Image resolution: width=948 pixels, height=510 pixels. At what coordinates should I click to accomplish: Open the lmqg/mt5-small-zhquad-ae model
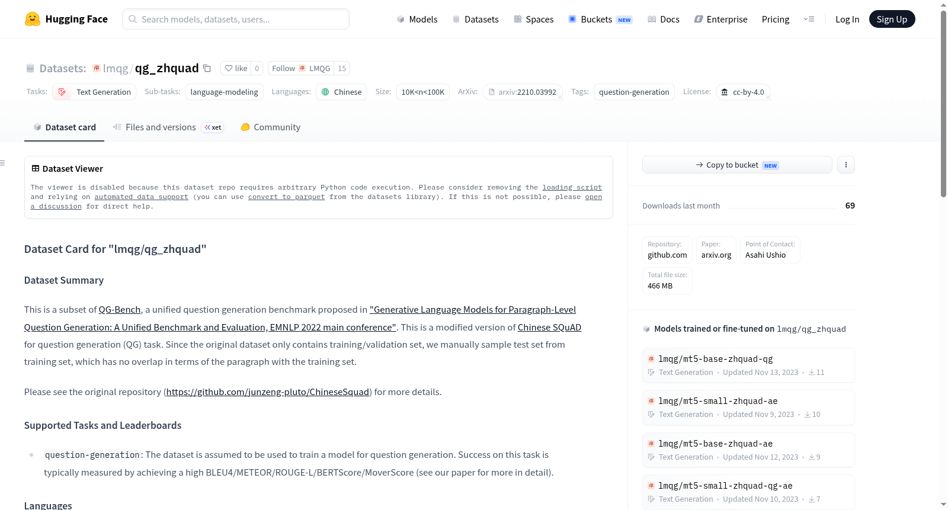tap(748, 407)
